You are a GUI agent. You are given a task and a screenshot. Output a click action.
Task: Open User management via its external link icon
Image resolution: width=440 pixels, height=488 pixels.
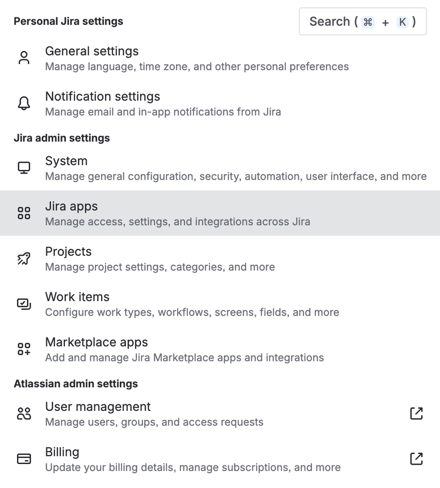(x=416, y=413)
